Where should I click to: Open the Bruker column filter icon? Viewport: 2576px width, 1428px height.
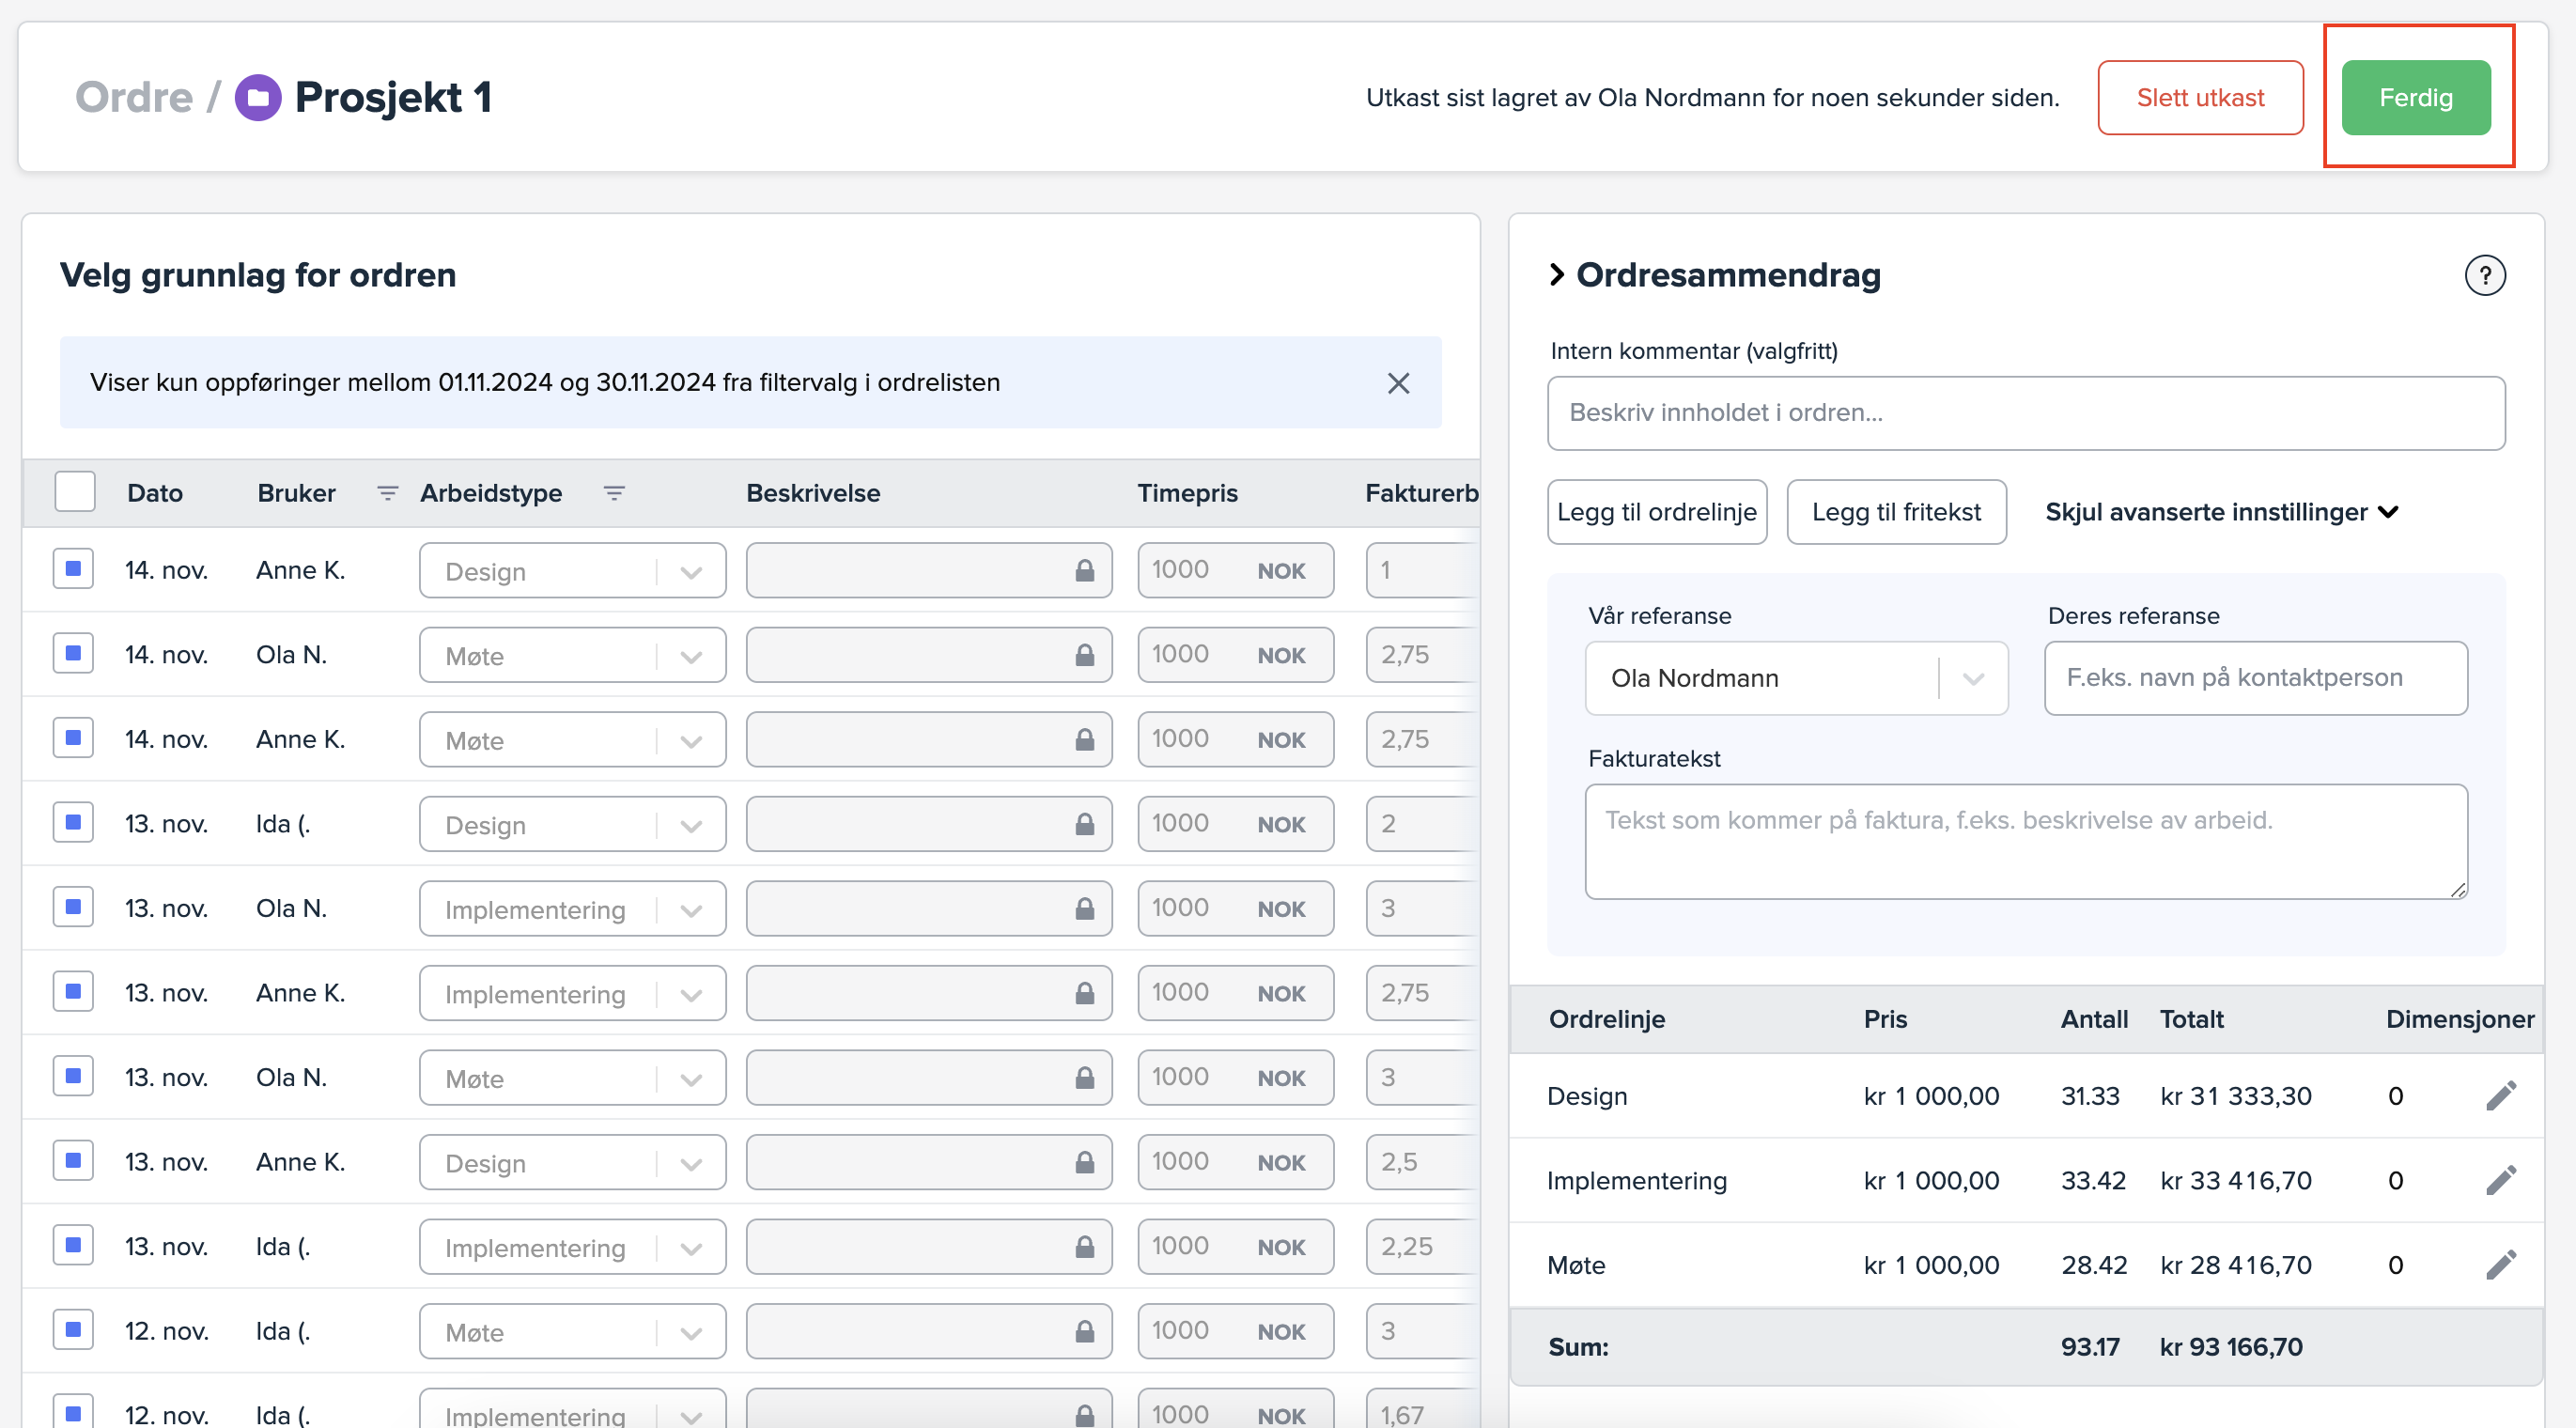click(387, 493)
